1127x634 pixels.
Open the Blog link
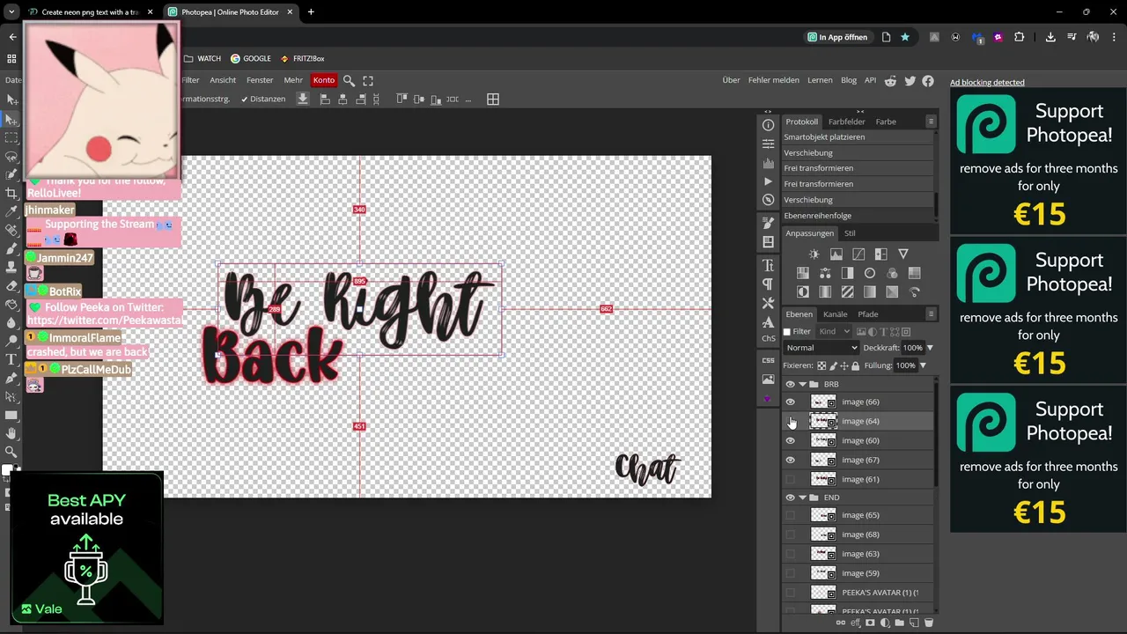click(849, 80)
